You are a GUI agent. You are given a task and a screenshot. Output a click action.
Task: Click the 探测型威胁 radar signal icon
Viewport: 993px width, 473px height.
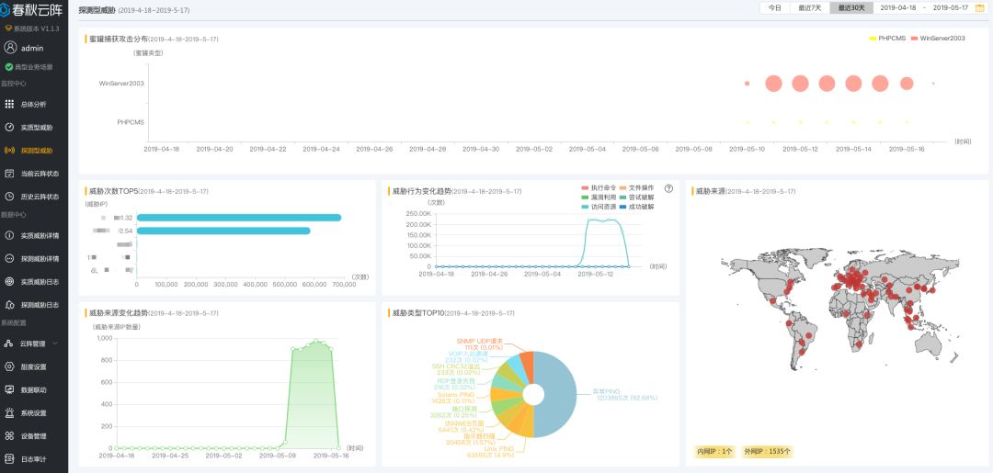pos(9,151)
